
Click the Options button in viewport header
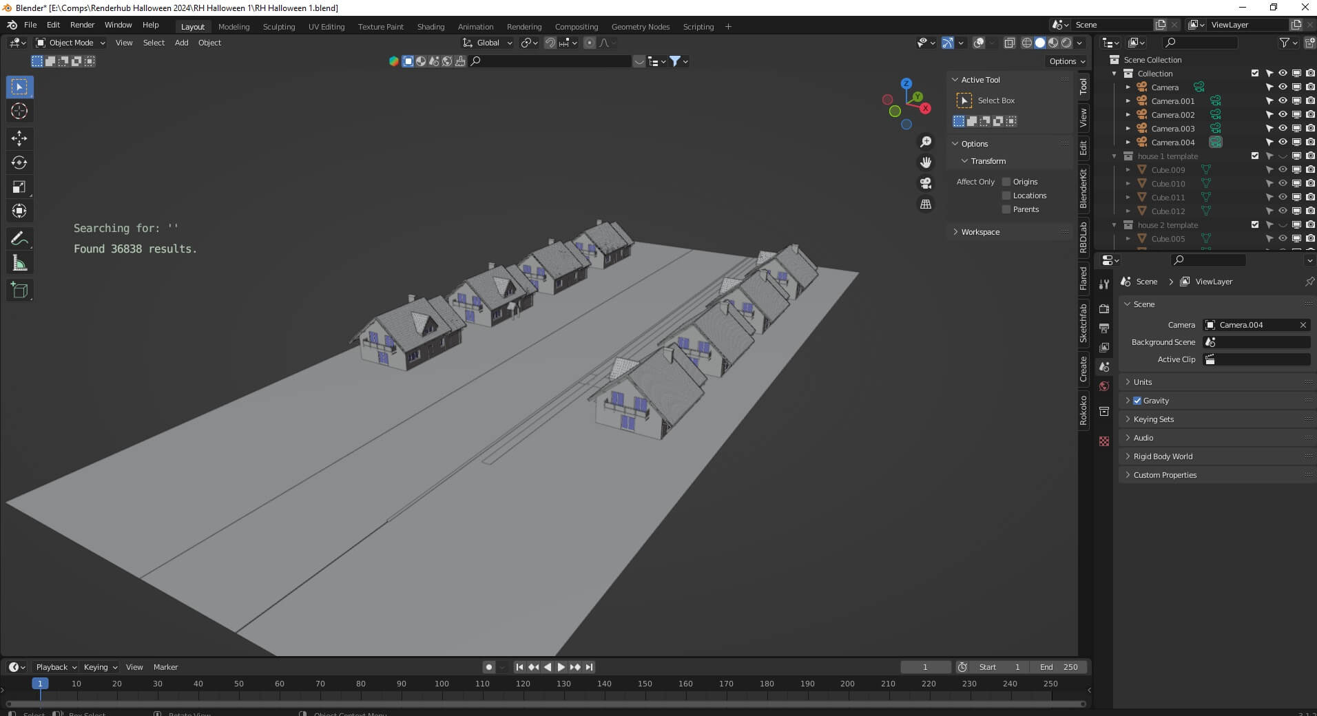(x=1066, y=61)
